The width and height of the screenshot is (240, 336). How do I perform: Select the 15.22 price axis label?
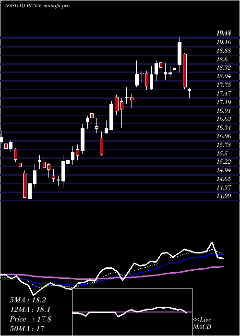pyautogui.click(x=224, y=162)
